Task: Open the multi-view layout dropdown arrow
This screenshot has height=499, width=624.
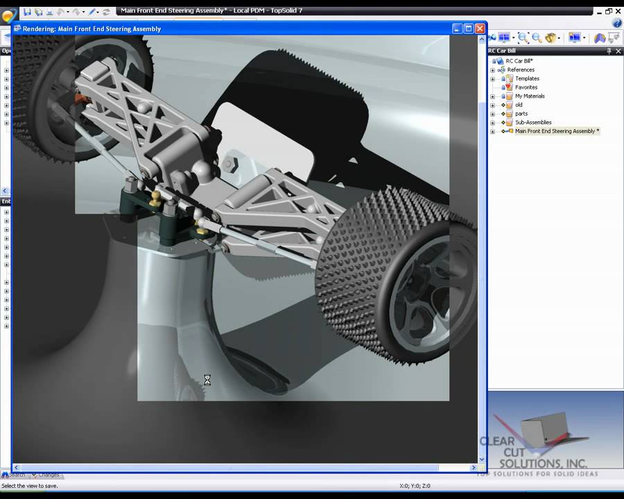Action: pos(513,37)
